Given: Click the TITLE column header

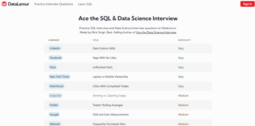Looking at the screenshot, I should click(x=96, y=40).
